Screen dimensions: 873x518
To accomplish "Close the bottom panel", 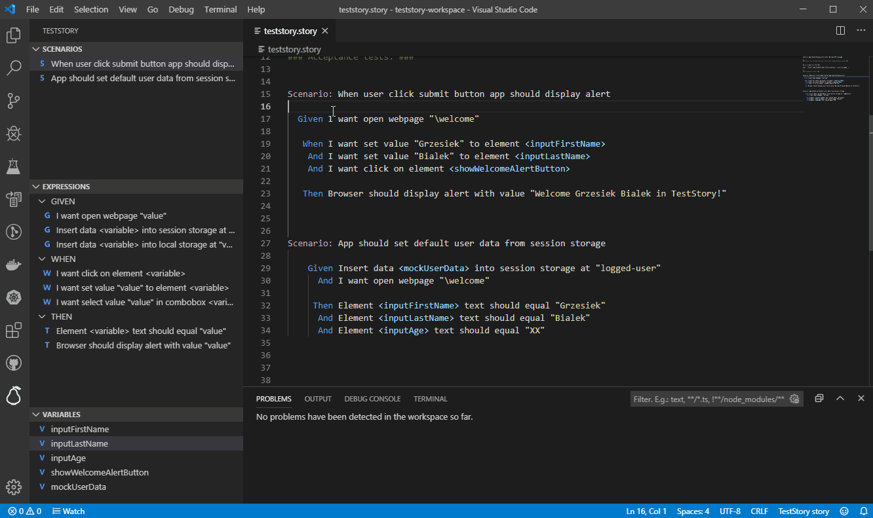I will pos(861,398).
